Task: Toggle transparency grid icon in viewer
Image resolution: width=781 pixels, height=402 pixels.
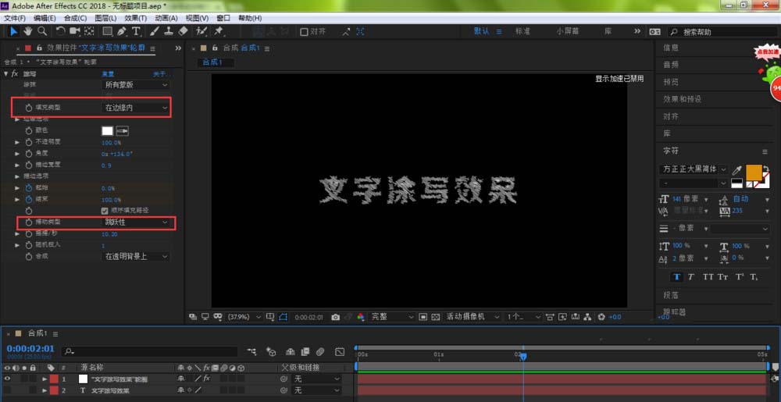Action: pos(436,317)
